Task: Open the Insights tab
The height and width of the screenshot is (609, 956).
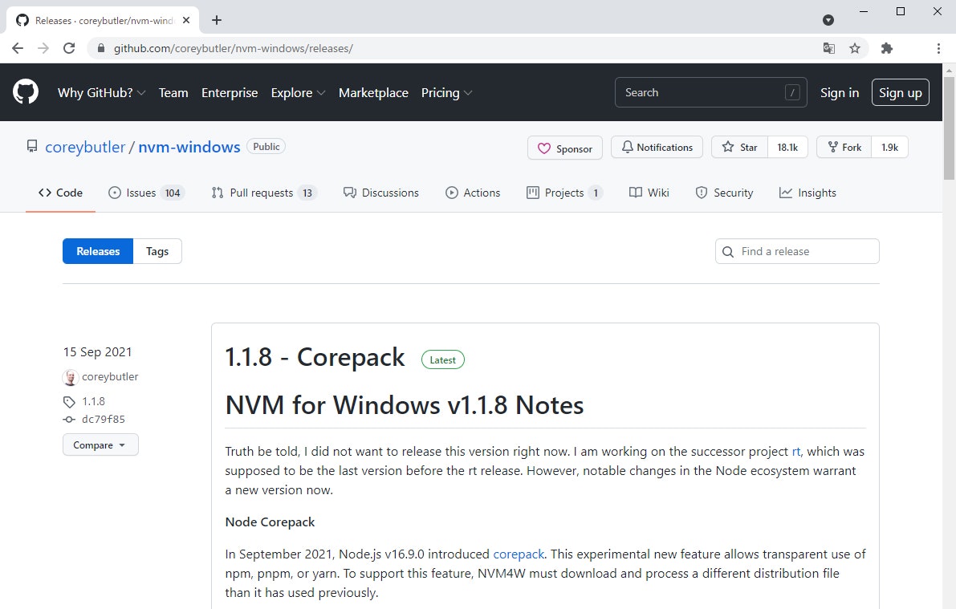Action: [x=808, y=193]
